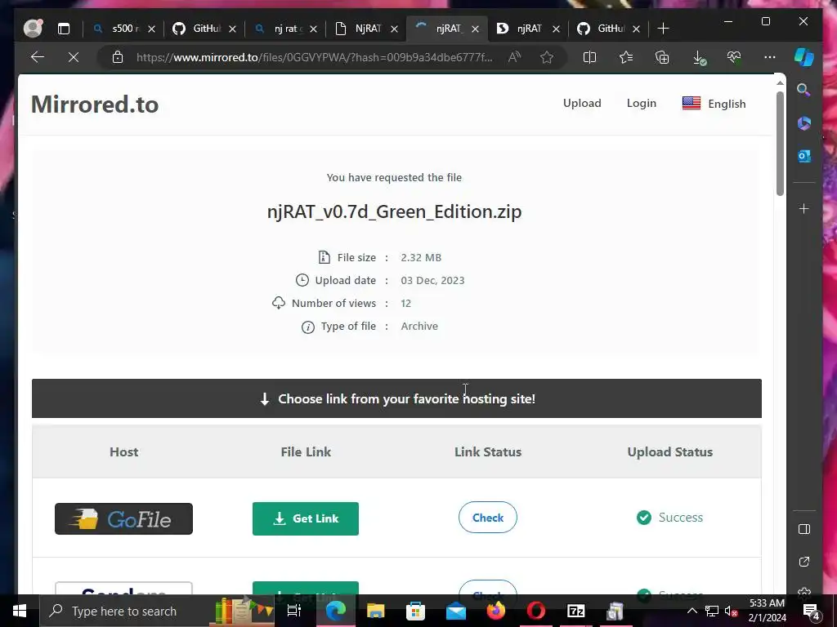
Task: Show hidden system tray icons chevron
Action: click(692, 611)
